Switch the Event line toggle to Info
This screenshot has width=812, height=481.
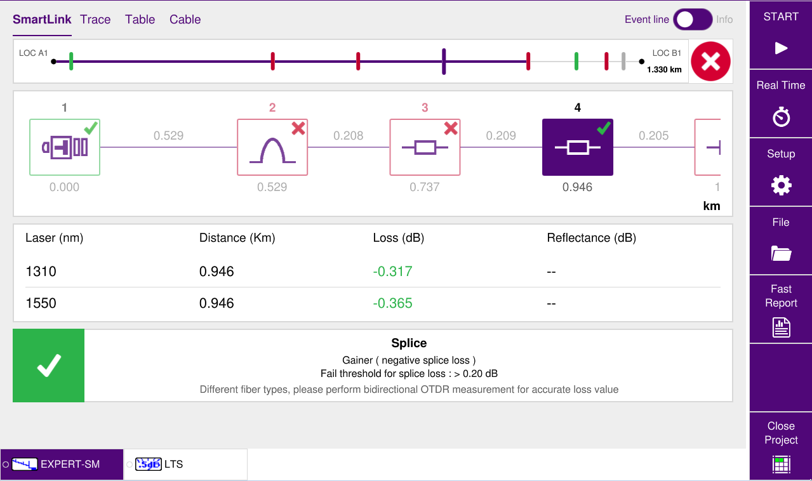tap(692, 20)
